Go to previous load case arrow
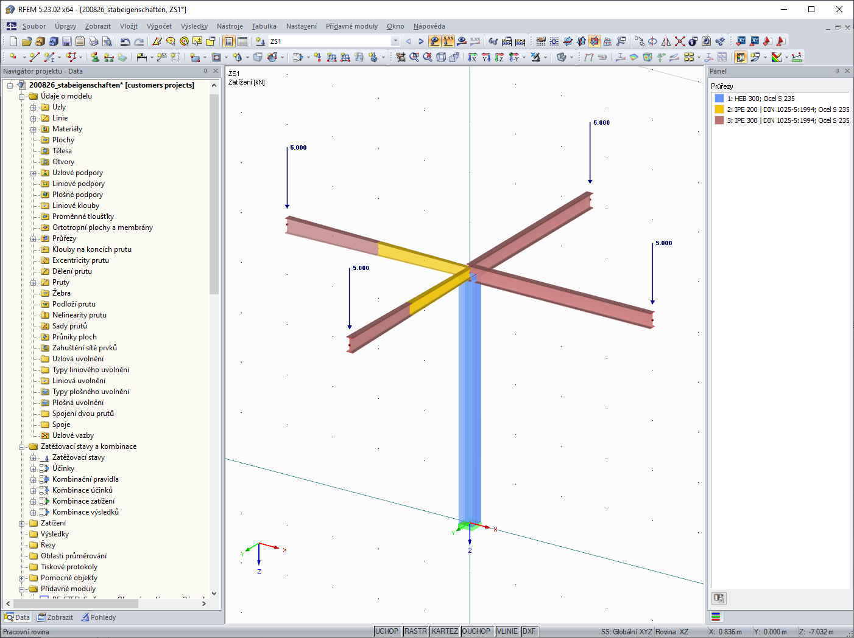 tap(408, 41)
